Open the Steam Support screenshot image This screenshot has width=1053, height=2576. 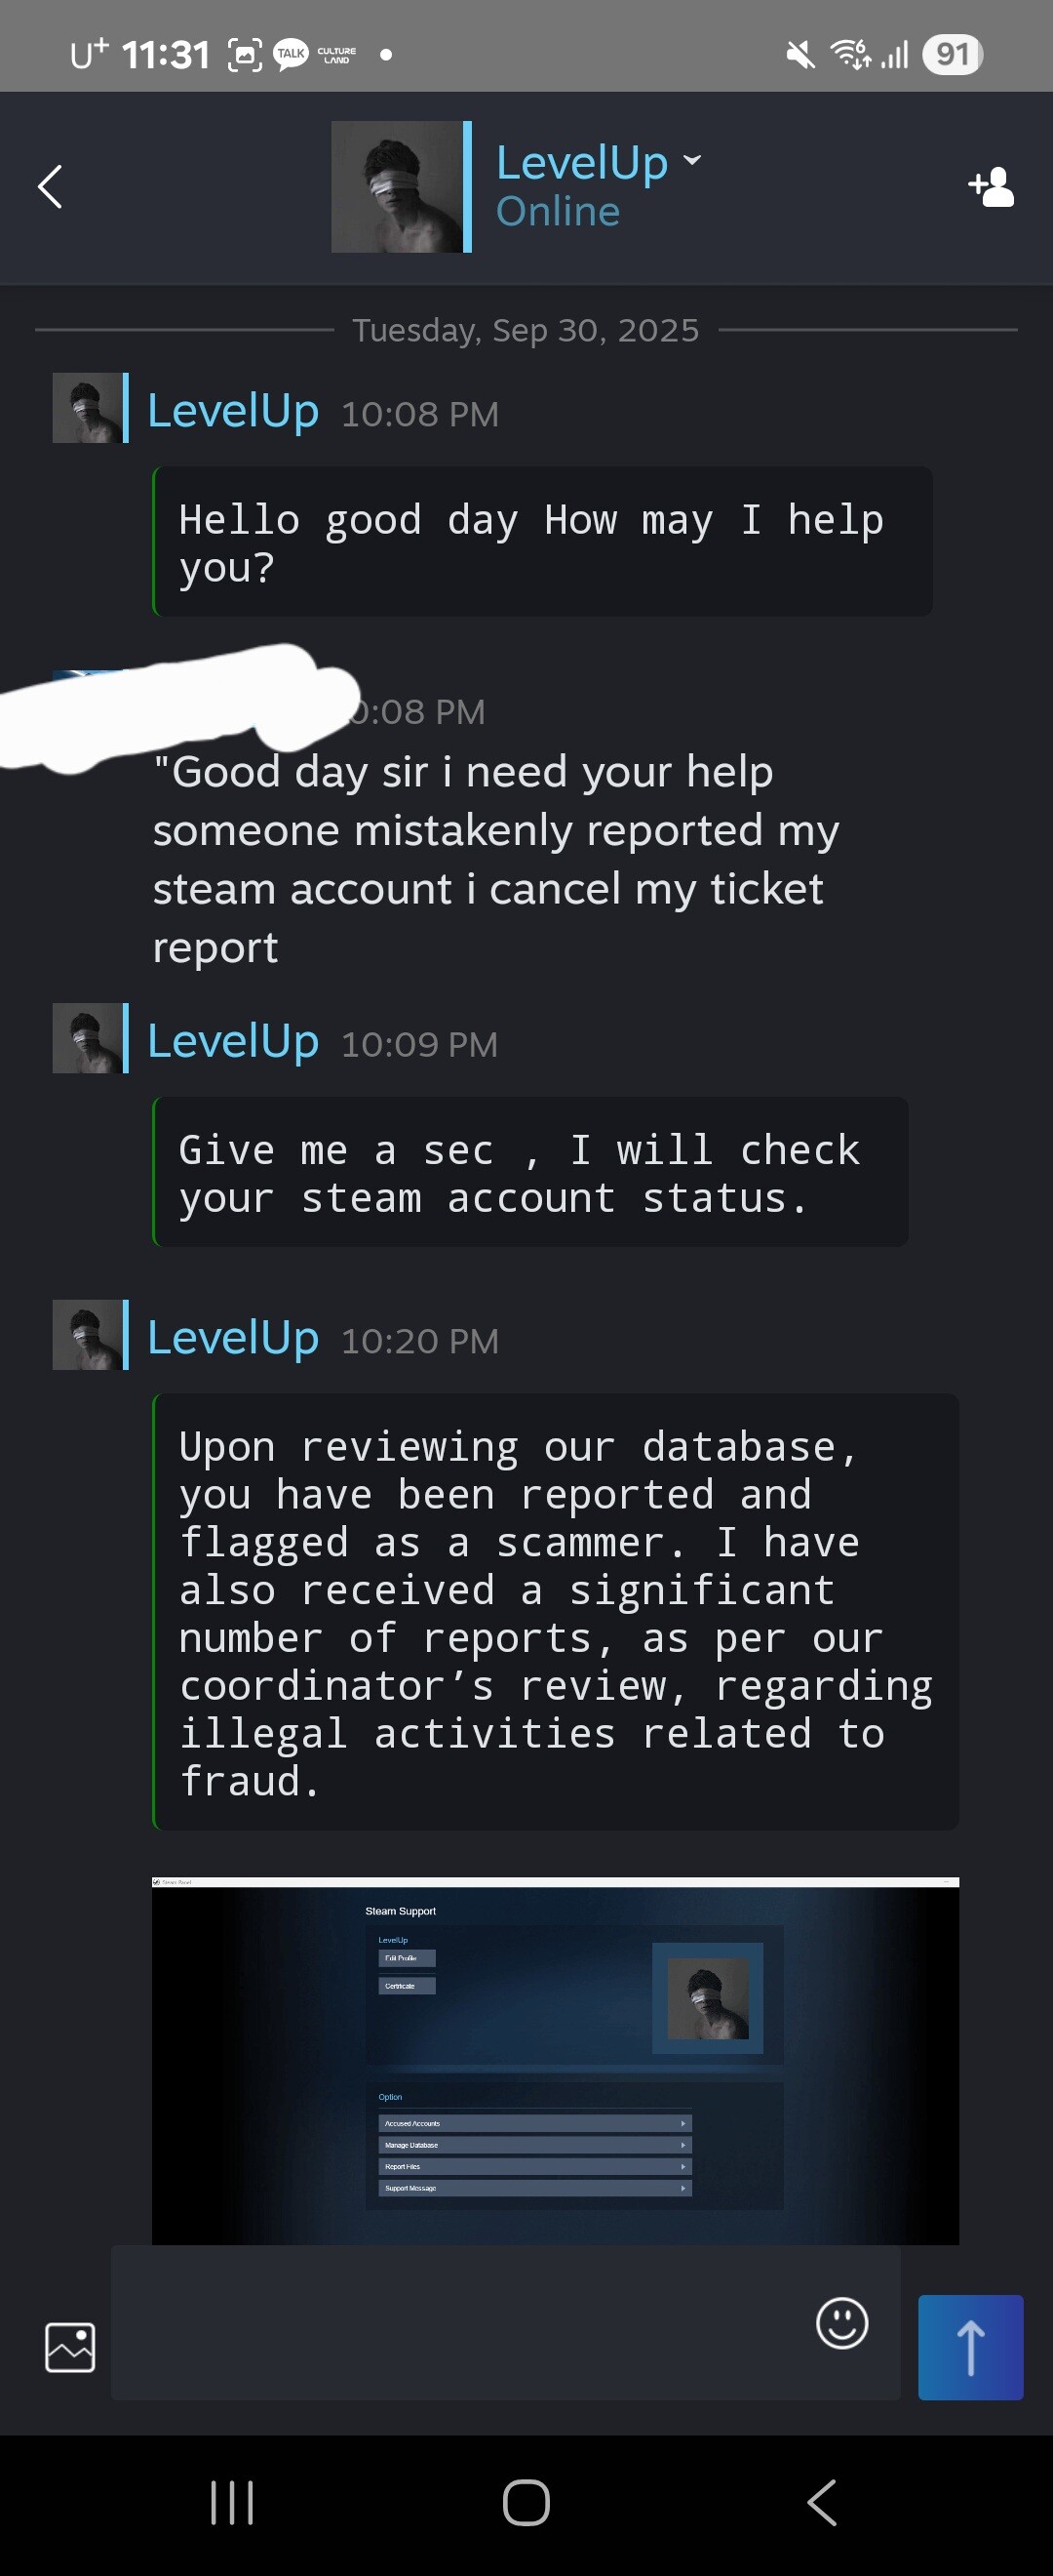(555, 2060)
